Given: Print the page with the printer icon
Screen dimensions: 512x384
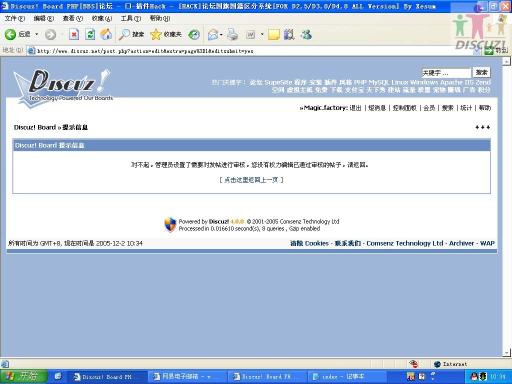Looking at the screenshot, I should (x=232, y=34).
